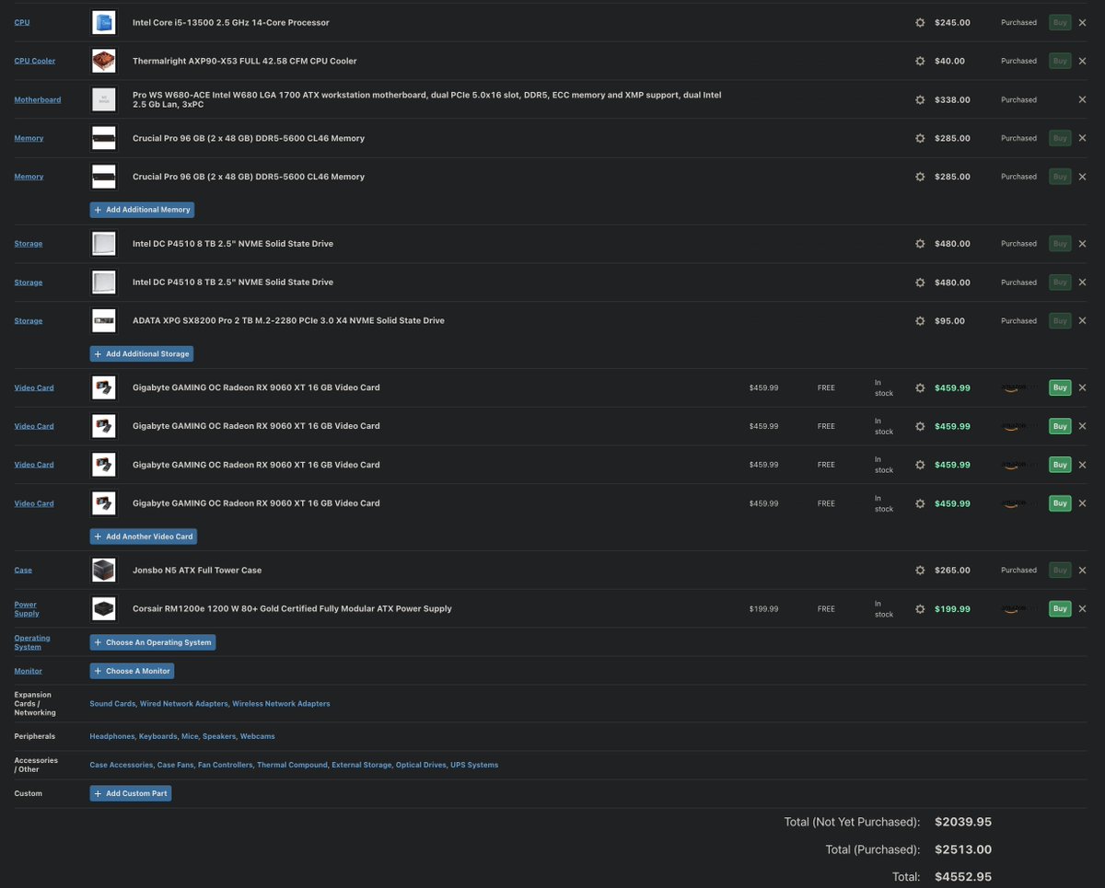The width and height of the screenshot is (1105, 888).
Task: Open the Operating System category link
Action: (32, 642)
